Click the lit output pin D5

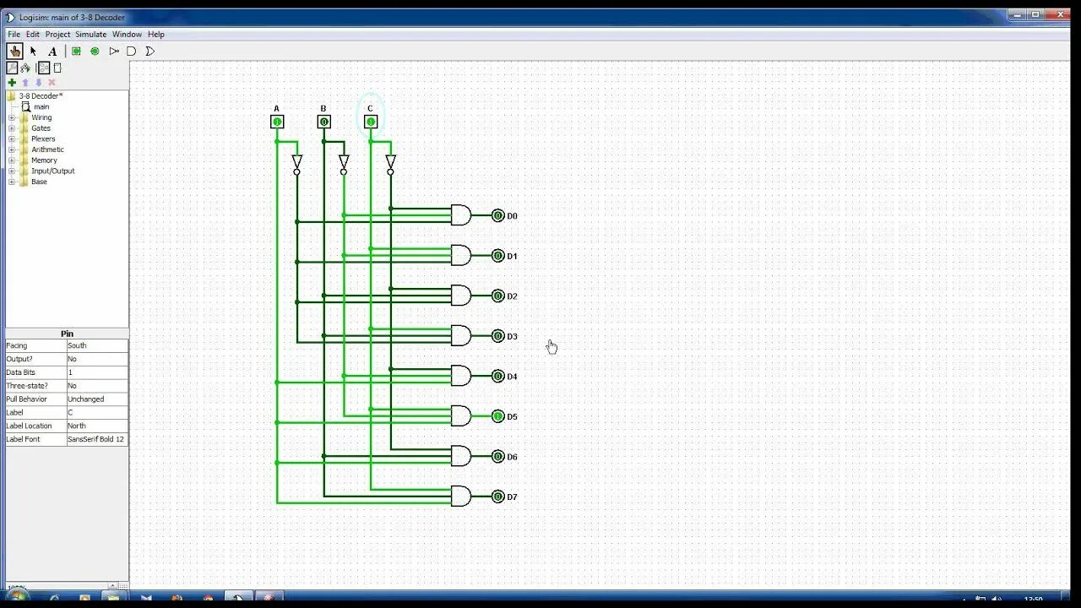(498, 416)
